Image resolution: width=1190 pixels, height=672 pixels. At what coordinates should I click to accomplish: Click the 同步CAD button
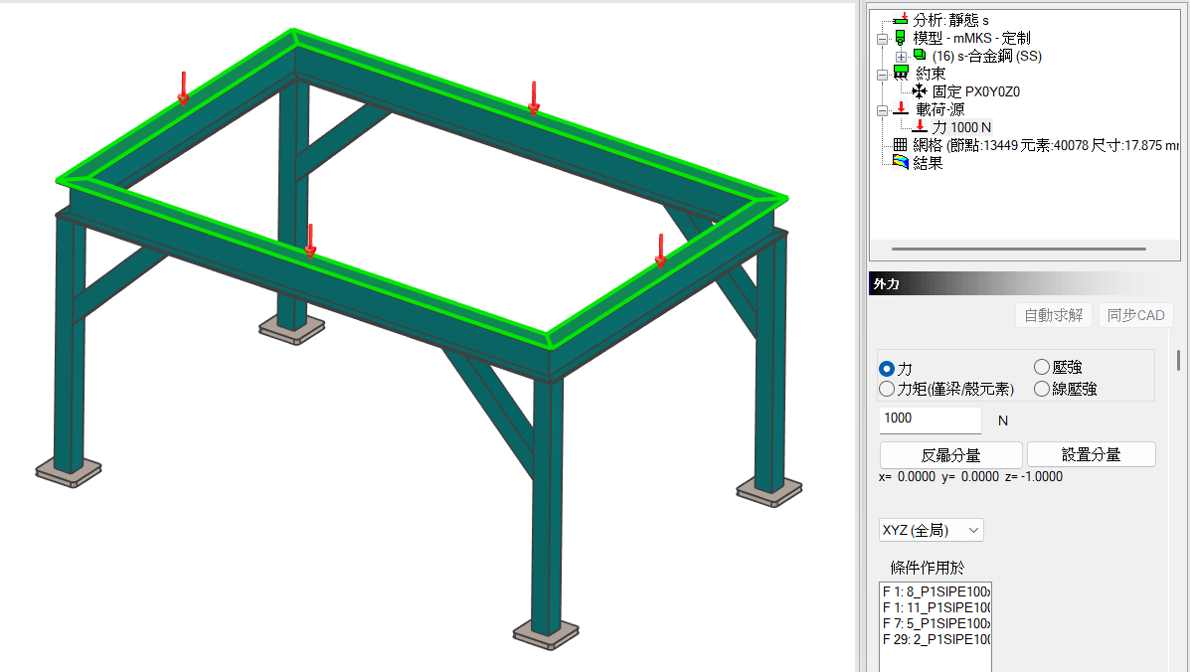(1136, 315)
